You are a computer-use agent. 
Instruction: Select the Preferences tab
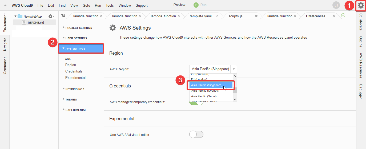(316, 16)
